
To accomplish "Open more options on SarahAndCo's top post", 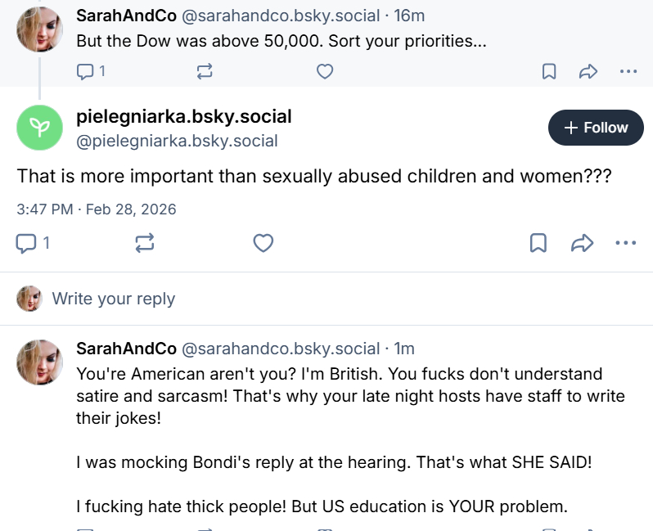I will 628,72.
